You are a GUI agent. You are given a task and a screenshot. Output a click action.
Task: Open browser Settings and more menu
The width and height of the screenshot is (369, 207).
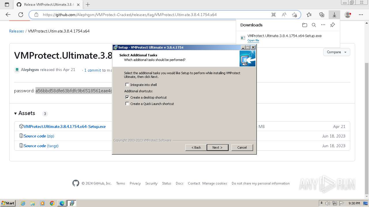tap(361, 15)
